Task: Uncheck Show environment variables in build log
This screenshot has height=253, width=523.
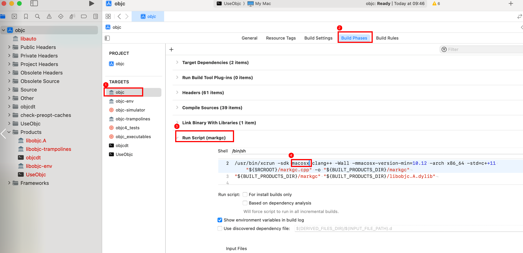Action: coord(220,220)
